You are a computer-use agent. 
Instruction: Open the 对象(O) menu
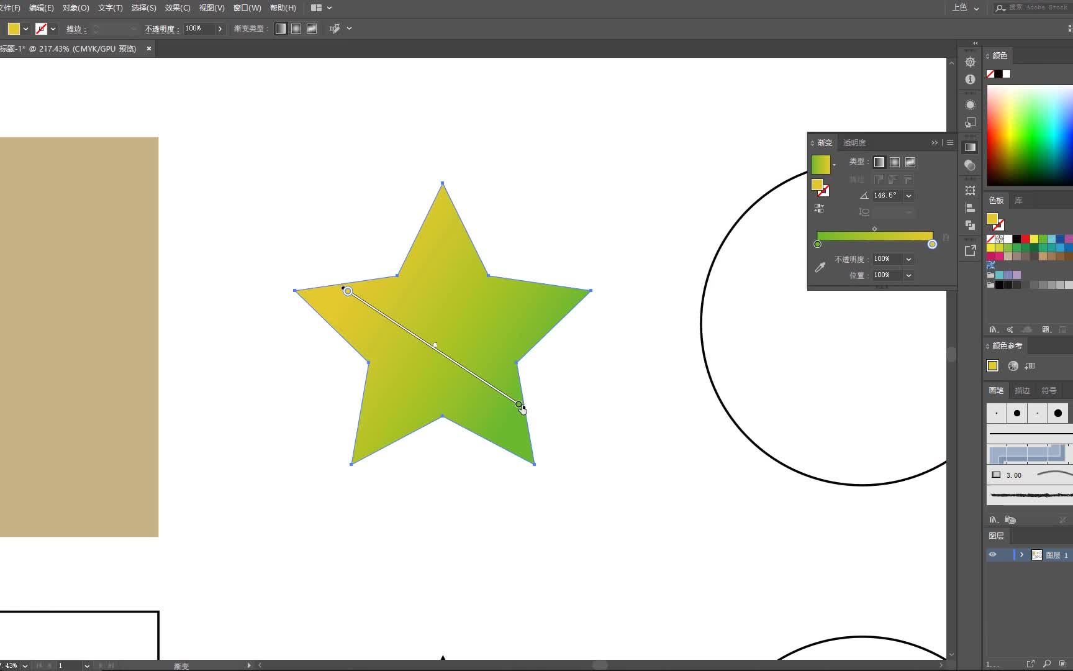(76, 8)
